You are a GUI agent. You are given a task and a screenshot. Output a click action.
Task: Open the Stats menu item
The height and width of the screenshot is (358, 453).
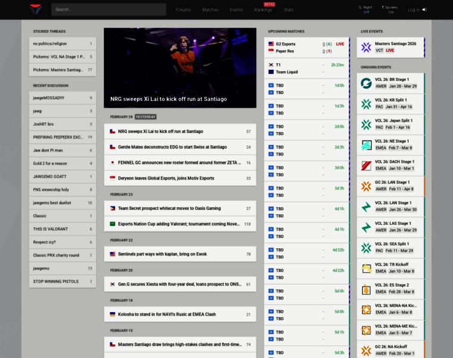288,10
